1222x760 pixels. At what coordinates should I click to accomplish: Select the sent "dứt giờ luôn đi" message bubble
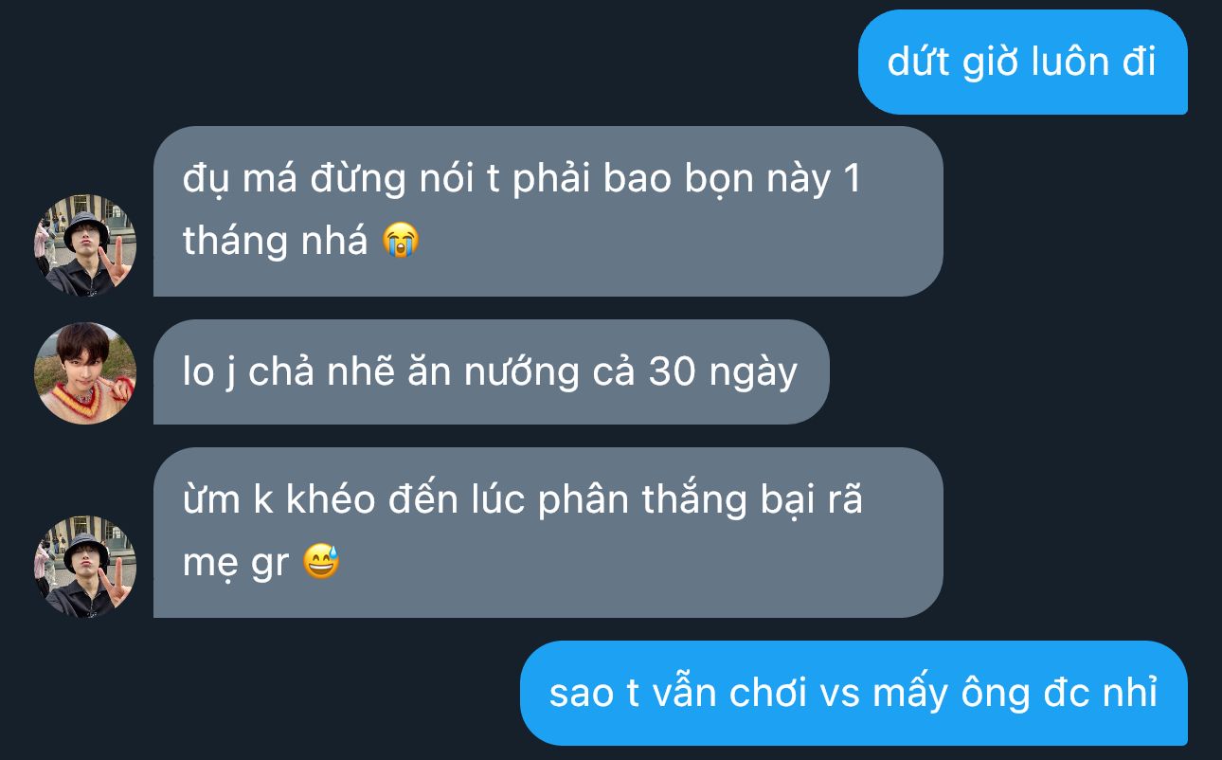1022,63
